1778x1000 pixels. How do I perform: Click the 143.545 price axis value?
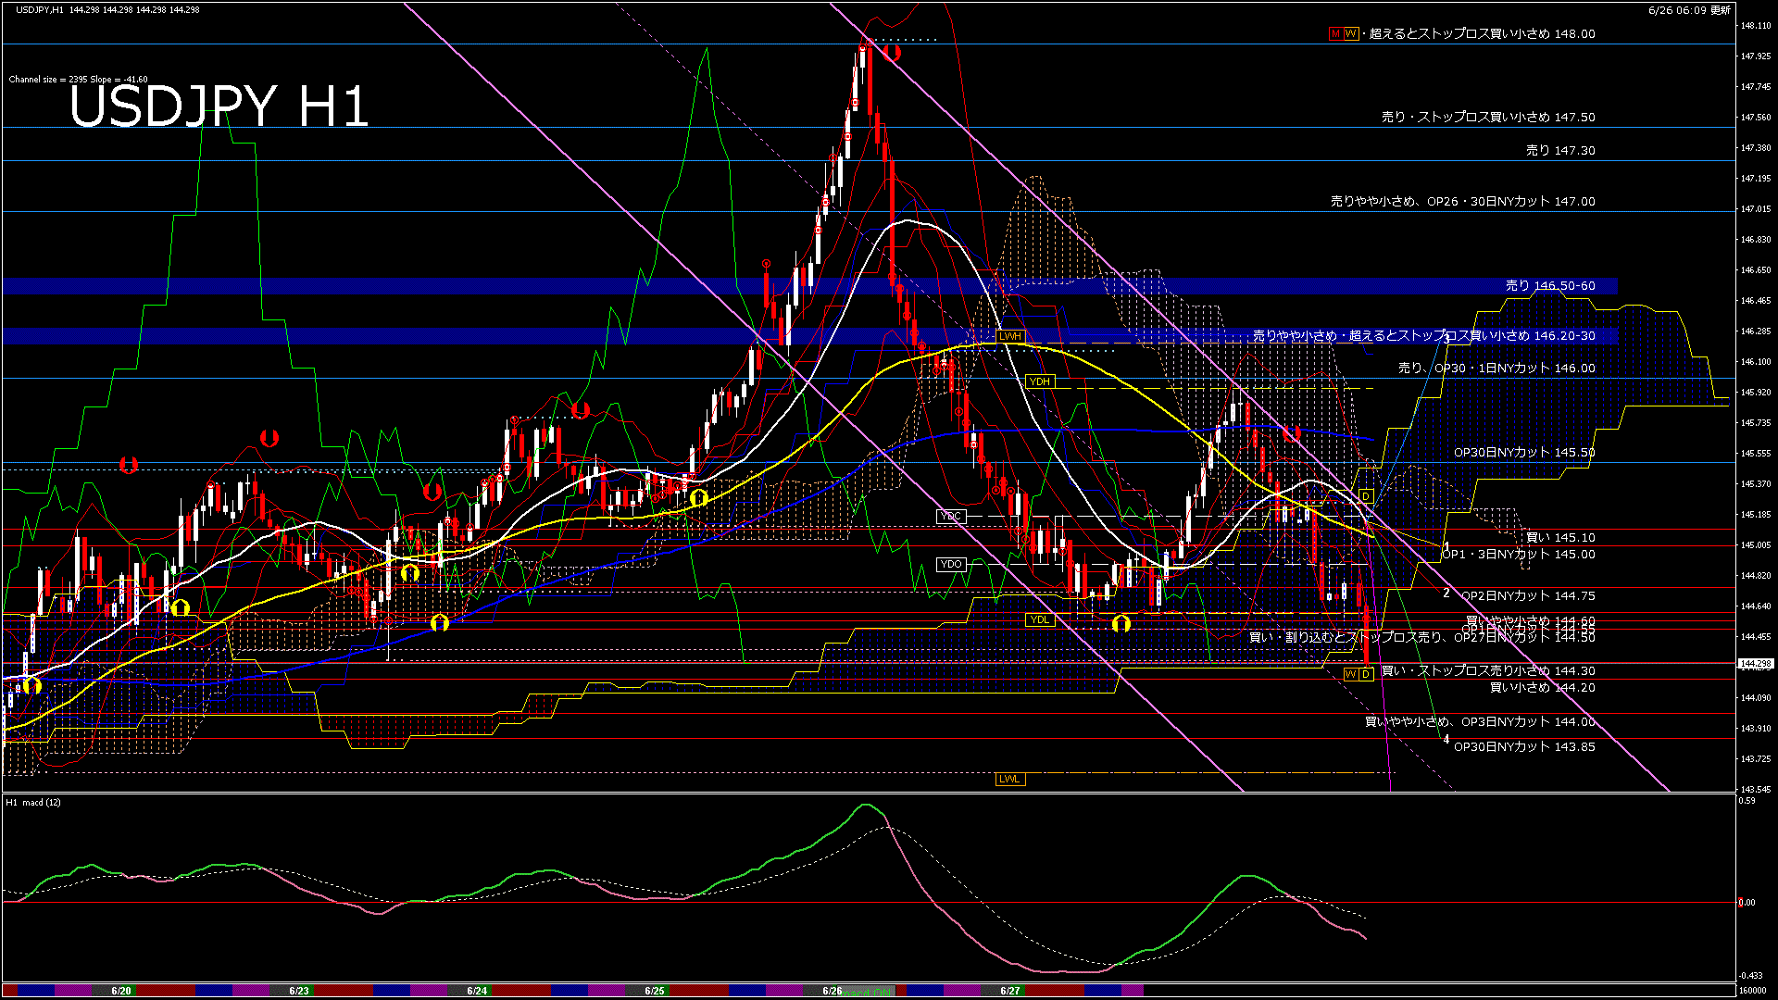click(1756, 790)
